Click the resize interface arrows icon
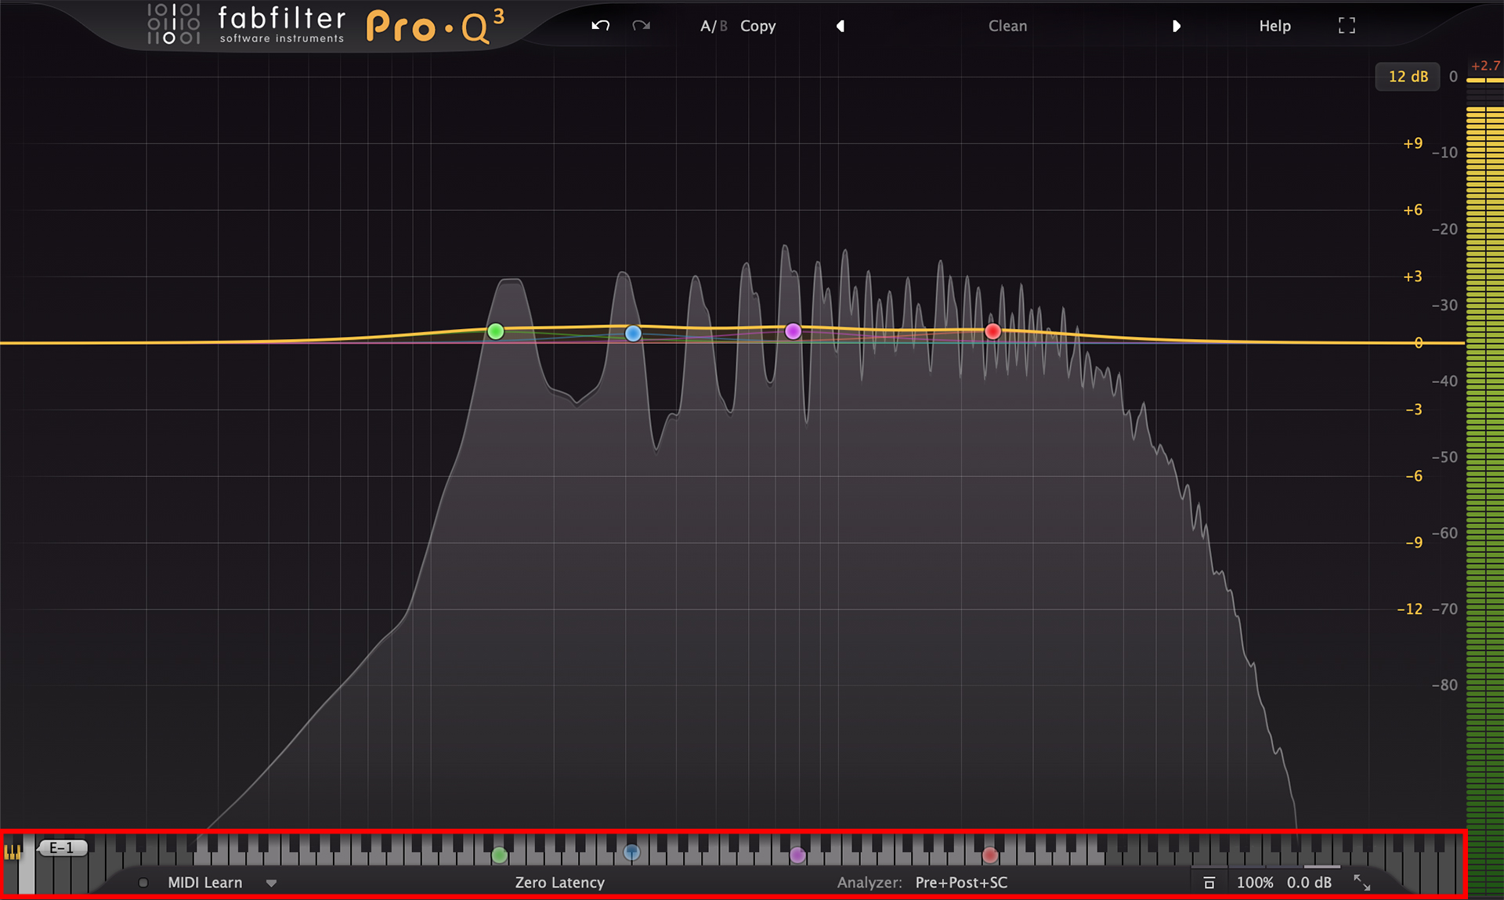 click(1362, 883)
